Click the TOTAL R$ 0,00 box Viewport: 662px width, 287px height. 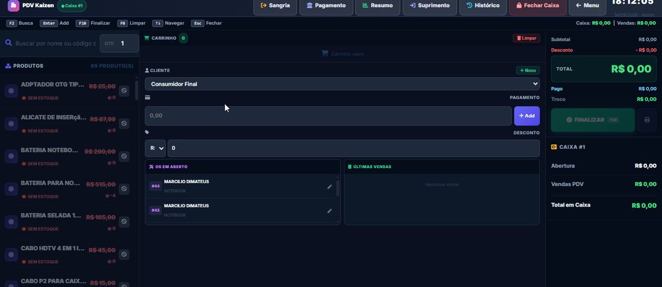tap(604, 68)
